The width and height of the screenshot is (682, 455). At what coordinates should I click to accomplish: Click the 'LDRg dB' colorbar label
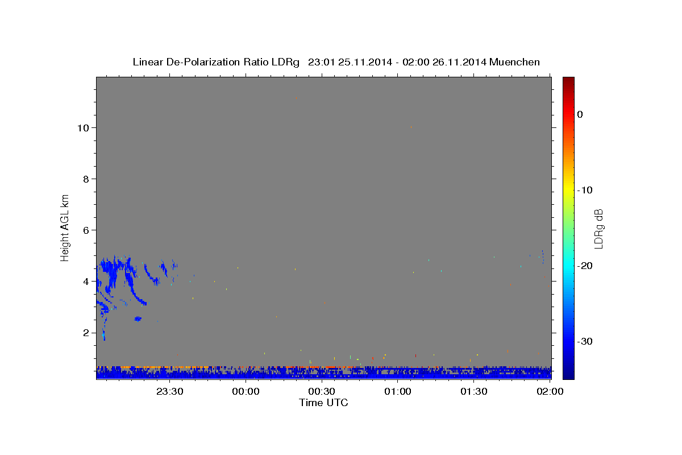[598, 229]
